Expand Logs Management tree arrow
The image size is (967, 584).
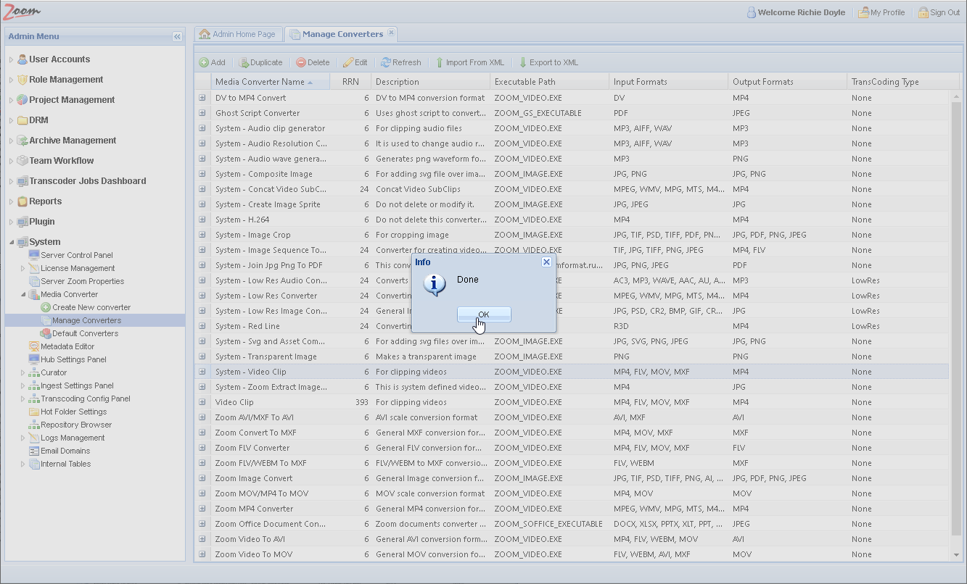[22, 438]
